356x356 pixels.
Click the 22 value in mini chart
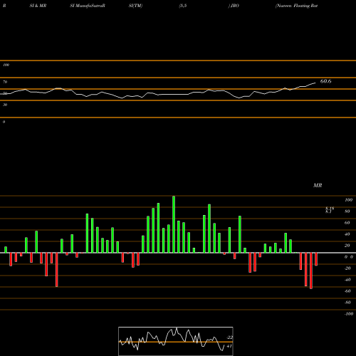[230, 337]
